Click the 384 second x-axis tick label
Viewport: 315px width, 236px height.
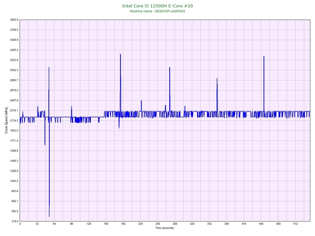[x=227, y=224]
